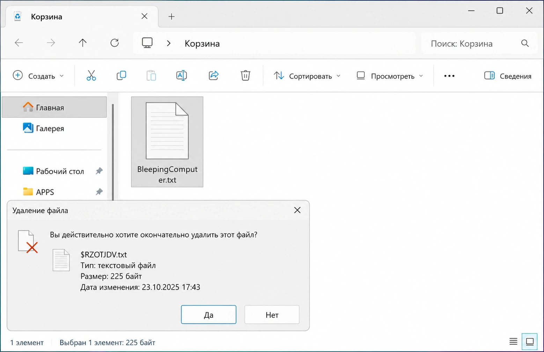
Task: Click the Тип: текстовый файл text
Action: [118, 265]
